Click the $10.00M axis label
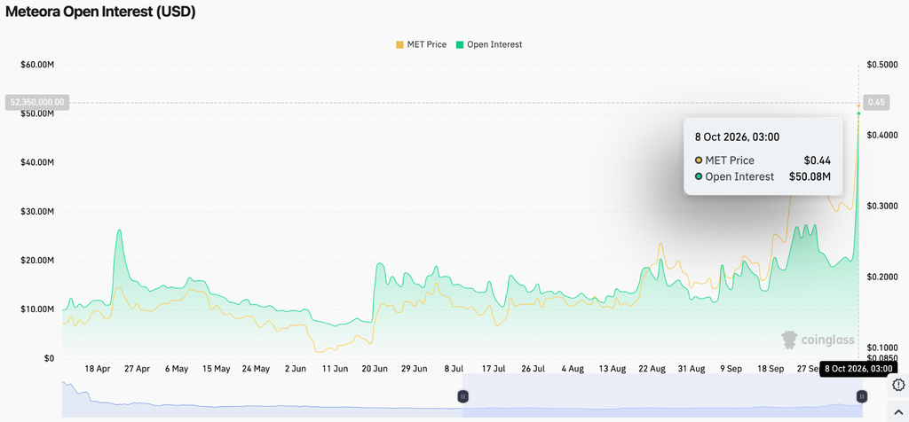 tap(36, 309)
